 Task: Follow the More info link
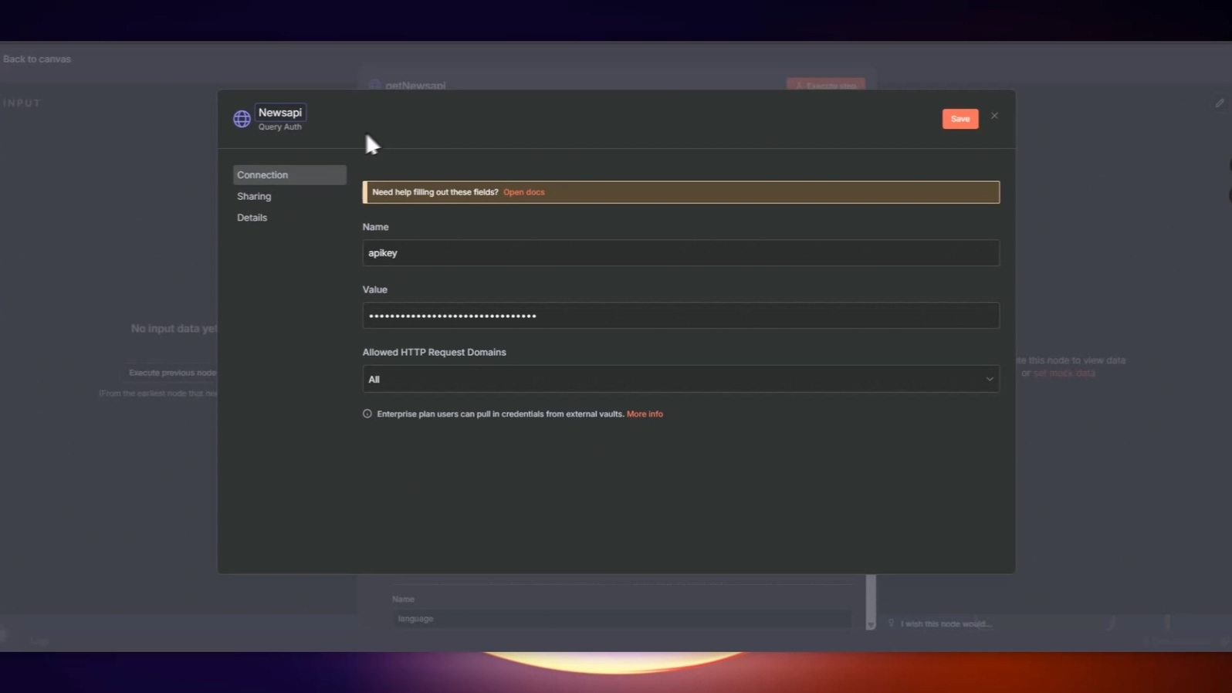tap(645, 414)
